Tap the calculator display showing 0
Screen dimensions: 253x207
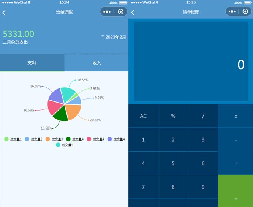[191, 61]
